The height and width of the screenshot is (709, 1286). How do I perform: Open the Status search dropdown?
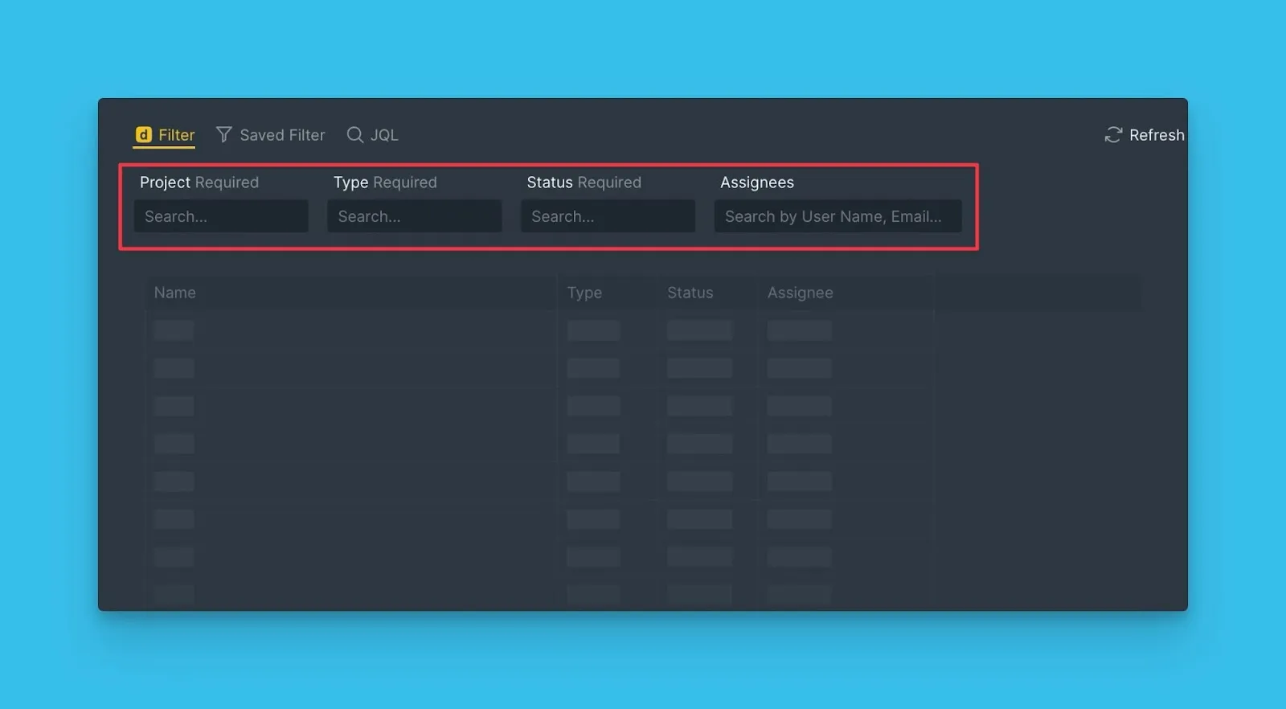click(x=608, y=216)
